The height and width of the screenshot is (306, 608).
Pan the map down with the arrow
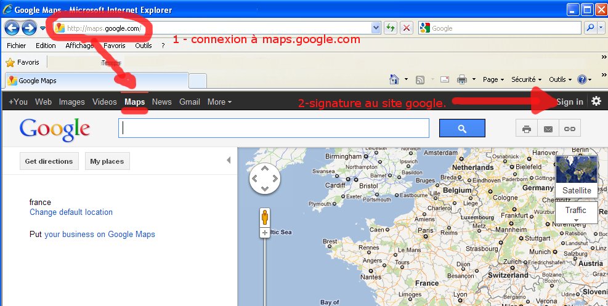(265, 188)
